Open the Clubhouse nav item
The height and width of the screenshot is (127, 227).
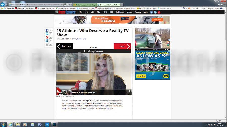[120, 12]
